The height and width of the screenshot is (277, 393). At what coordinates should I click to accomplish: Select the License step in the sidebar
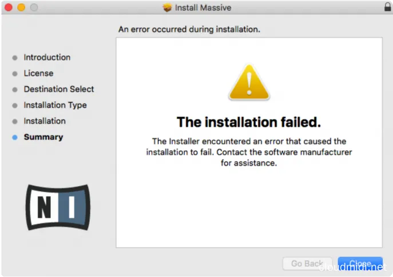(x=38, y=73)
